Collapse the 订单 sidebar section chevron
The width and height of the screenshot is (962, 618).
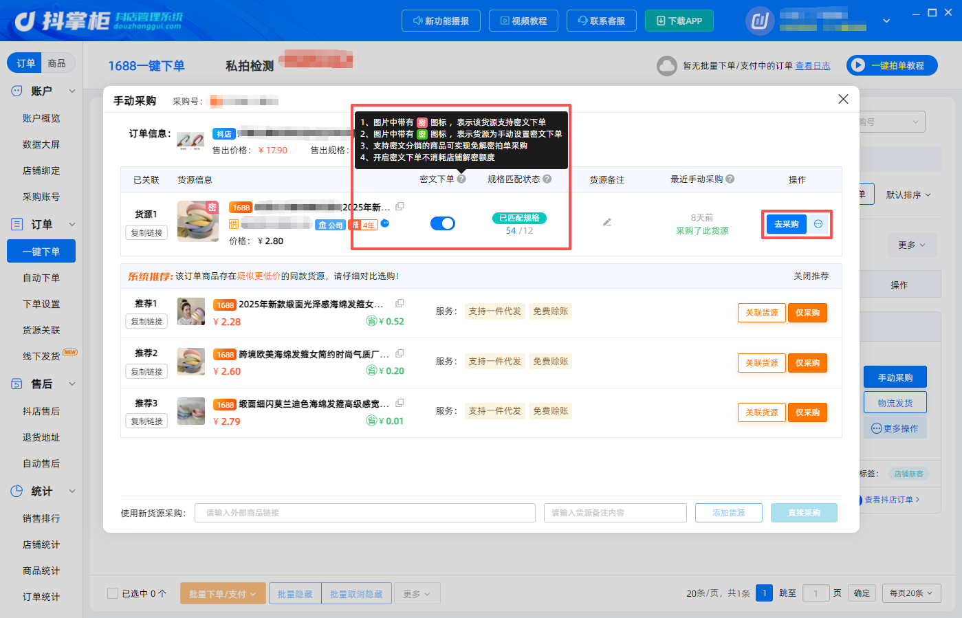(72, 224)
